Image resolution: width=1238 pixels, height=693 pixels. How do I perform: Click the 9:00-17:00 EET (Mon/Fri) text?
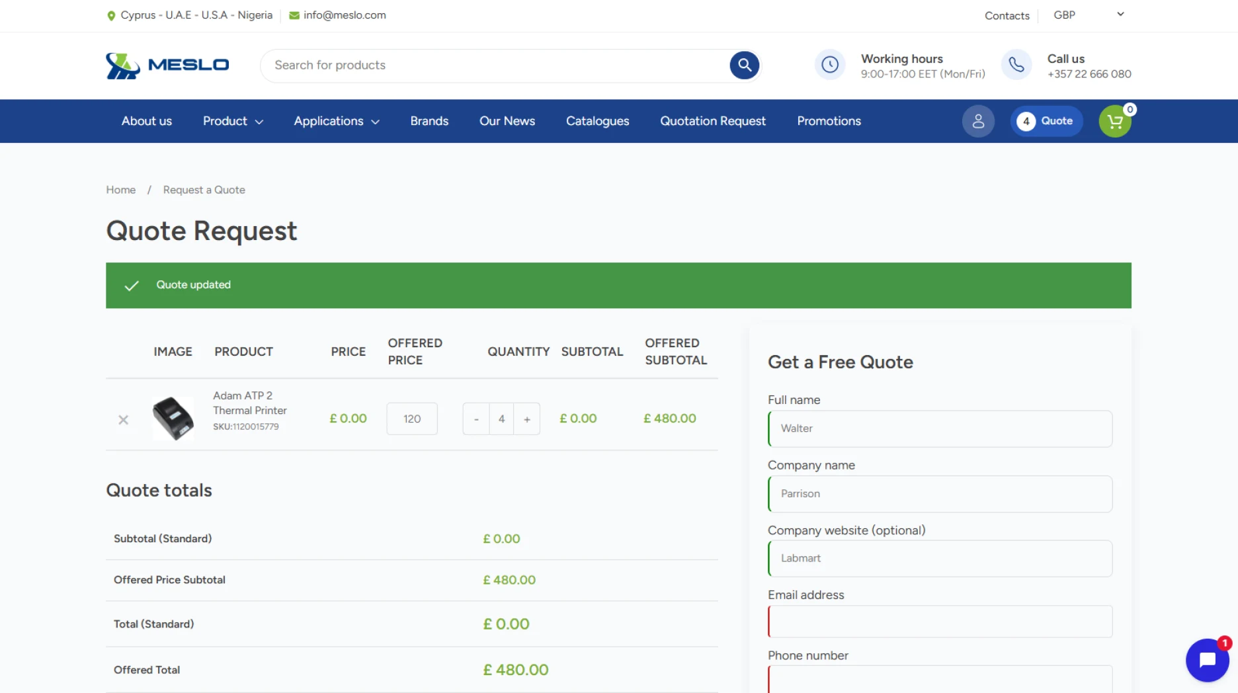923,74
